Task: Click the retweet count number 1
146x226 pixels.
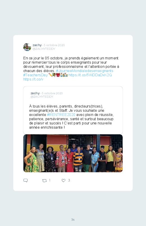Action: tap(50, 180)
